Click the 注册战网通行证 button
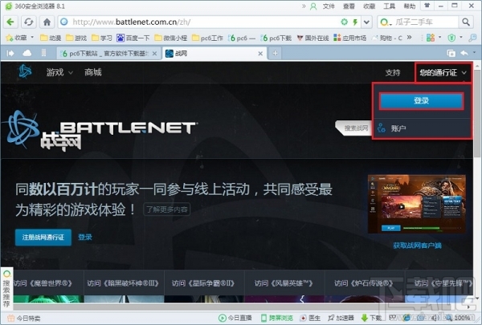Image resolution: width=482 pixels, height=325 pixels. click(x=43, y=238)
